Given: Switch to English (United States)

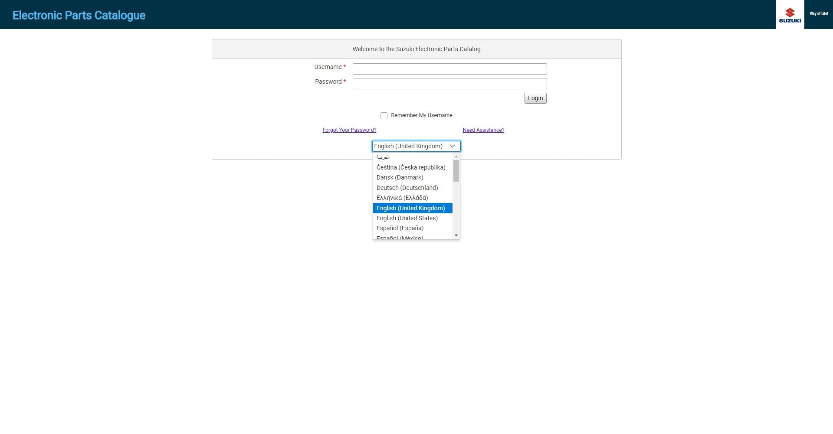Looking at the screenshot, I should [x=407, y=218].
